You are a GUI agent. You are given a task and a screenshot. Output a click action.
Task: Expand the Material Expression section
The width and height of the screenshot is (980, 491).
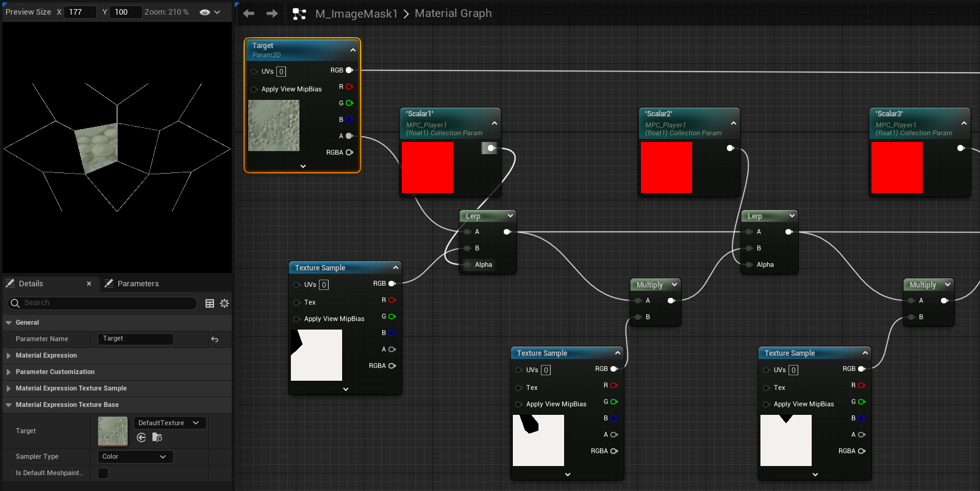click(x=46, y=356)
